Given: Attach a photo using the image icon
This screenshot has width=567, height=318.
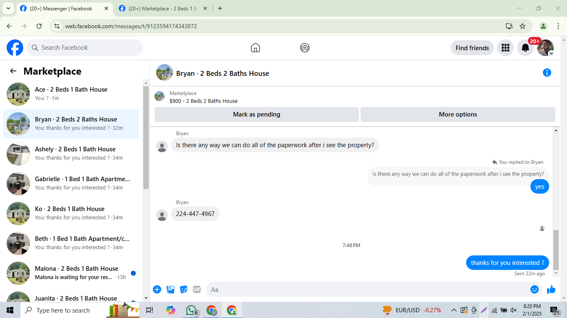Looking at the screenshot, I should [170, 289].
